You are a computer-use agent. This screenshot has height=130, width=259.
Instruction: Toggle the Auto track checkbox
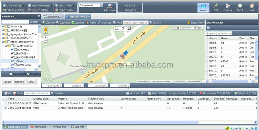coord(28,74)
